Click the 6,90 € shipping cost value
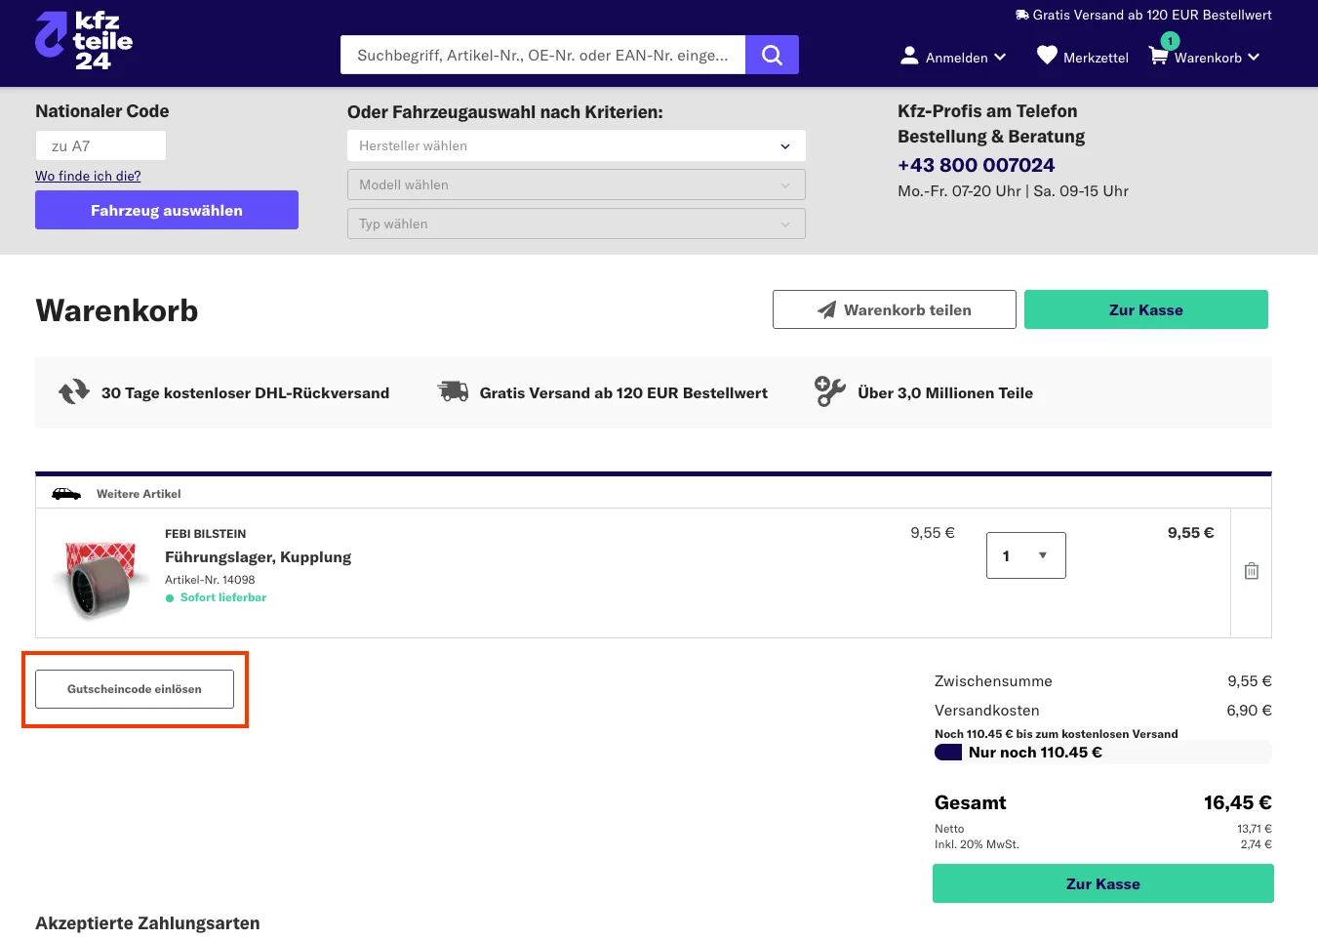The height and width of the screenshot is (940, 1318). click(1249, 711)
